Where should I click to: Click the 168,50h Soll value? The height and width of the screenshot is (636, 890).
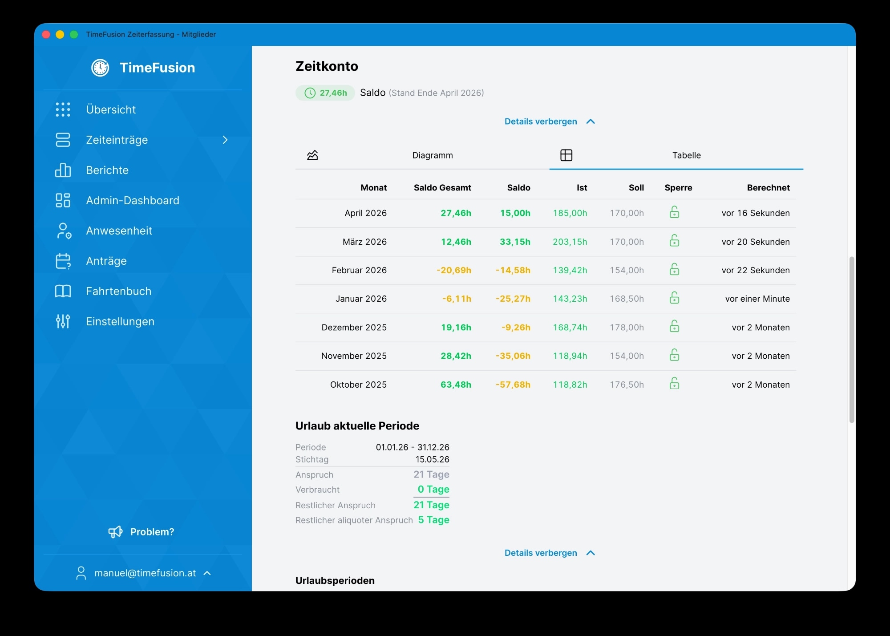[x=627, y=299]
